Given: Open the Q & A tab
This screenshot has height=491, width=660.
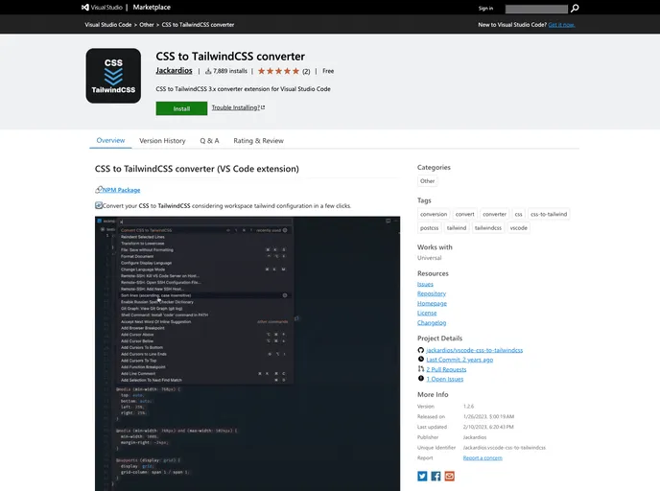Looking at the screenshot, I should [209, 141].
